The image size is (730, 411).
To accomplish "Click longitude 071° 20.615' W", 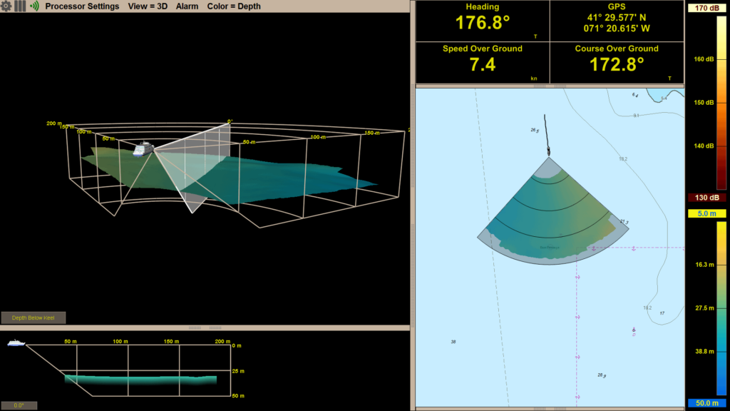I will (617, 29).
